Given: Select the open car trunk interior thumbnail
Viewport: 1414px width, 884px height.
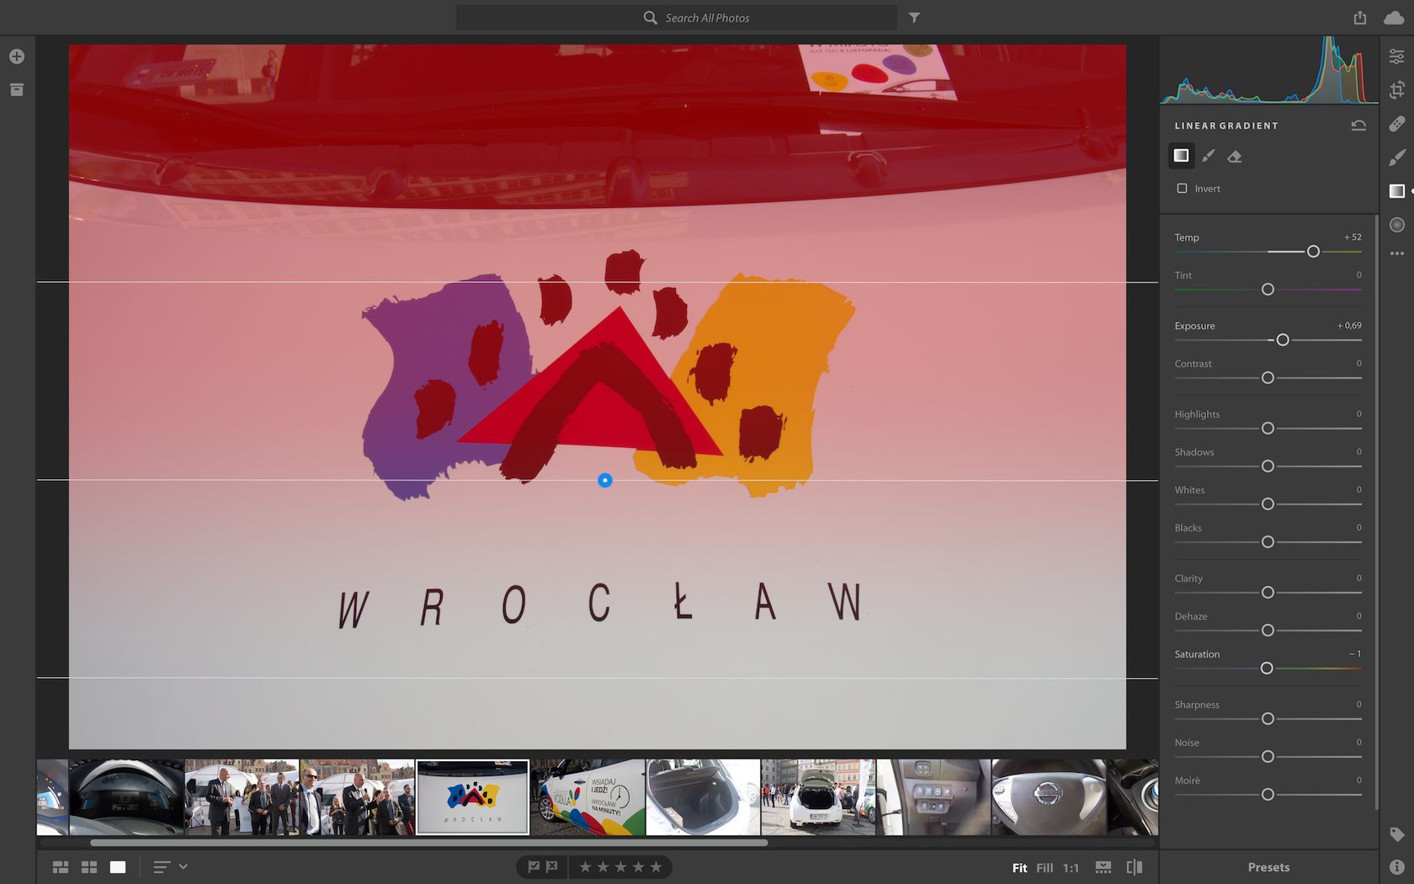Looking at the screenshot, I should point(704,797).
